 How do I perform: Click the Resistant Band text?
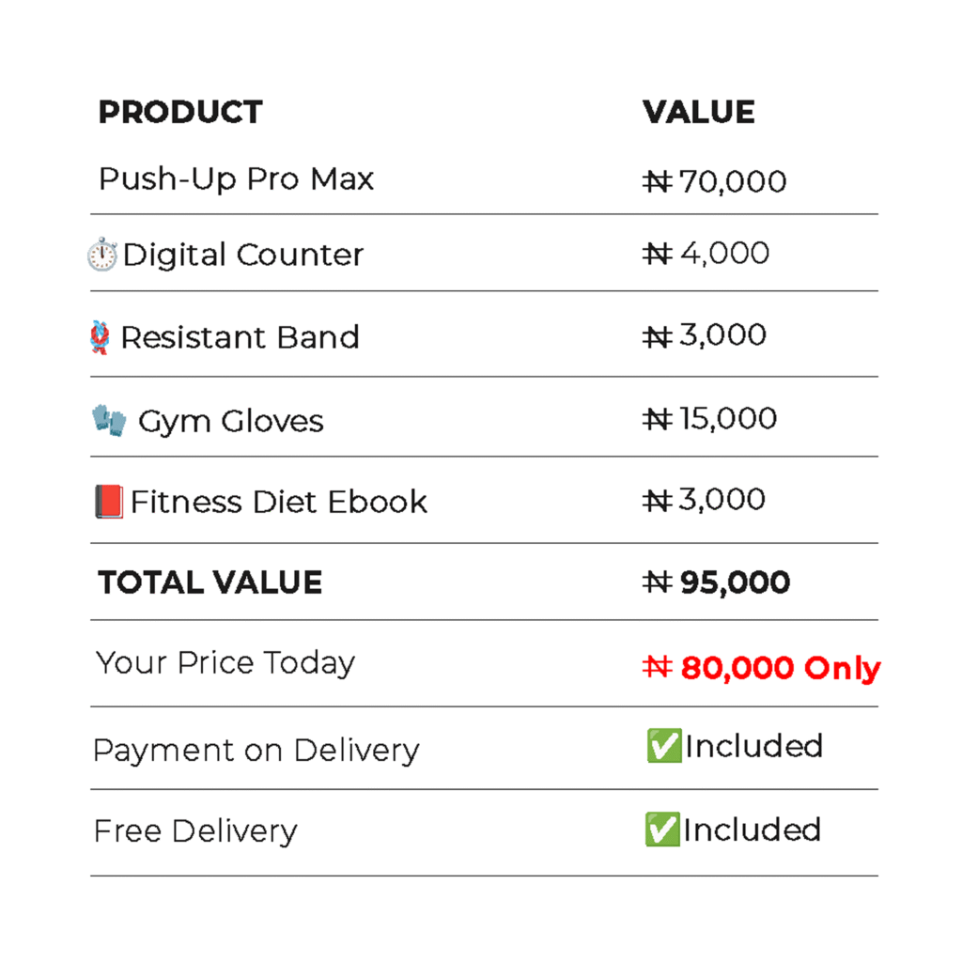point(240,337)
